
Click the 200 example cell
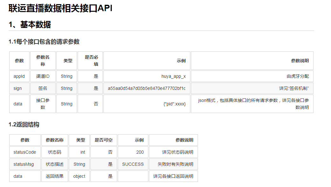click(133, 152)
